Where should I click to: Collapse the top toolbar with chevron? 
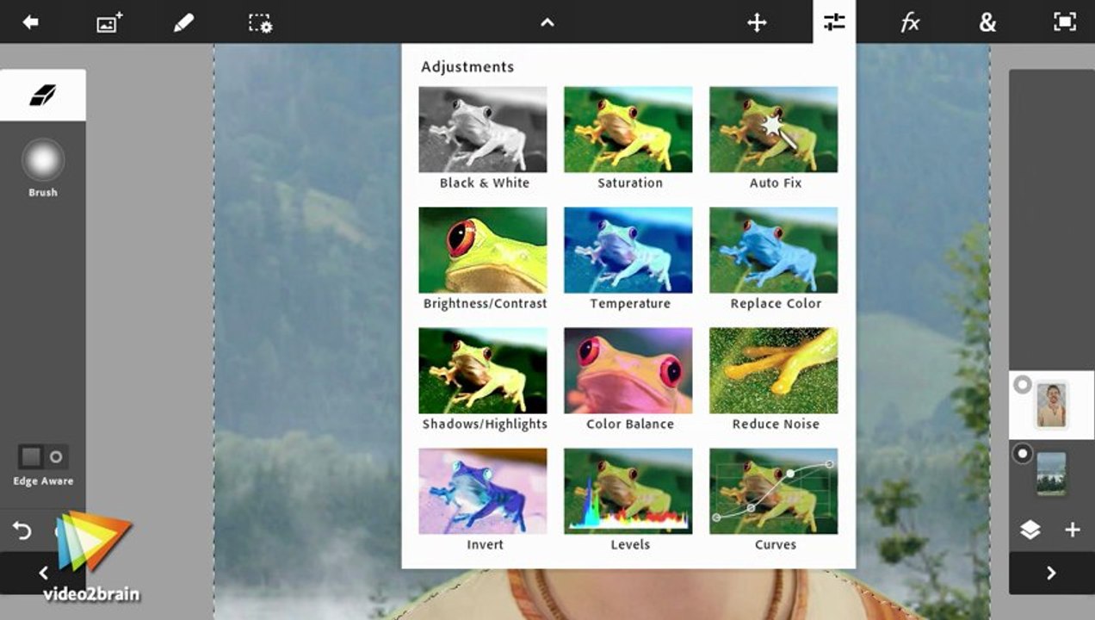click(547, 23)
